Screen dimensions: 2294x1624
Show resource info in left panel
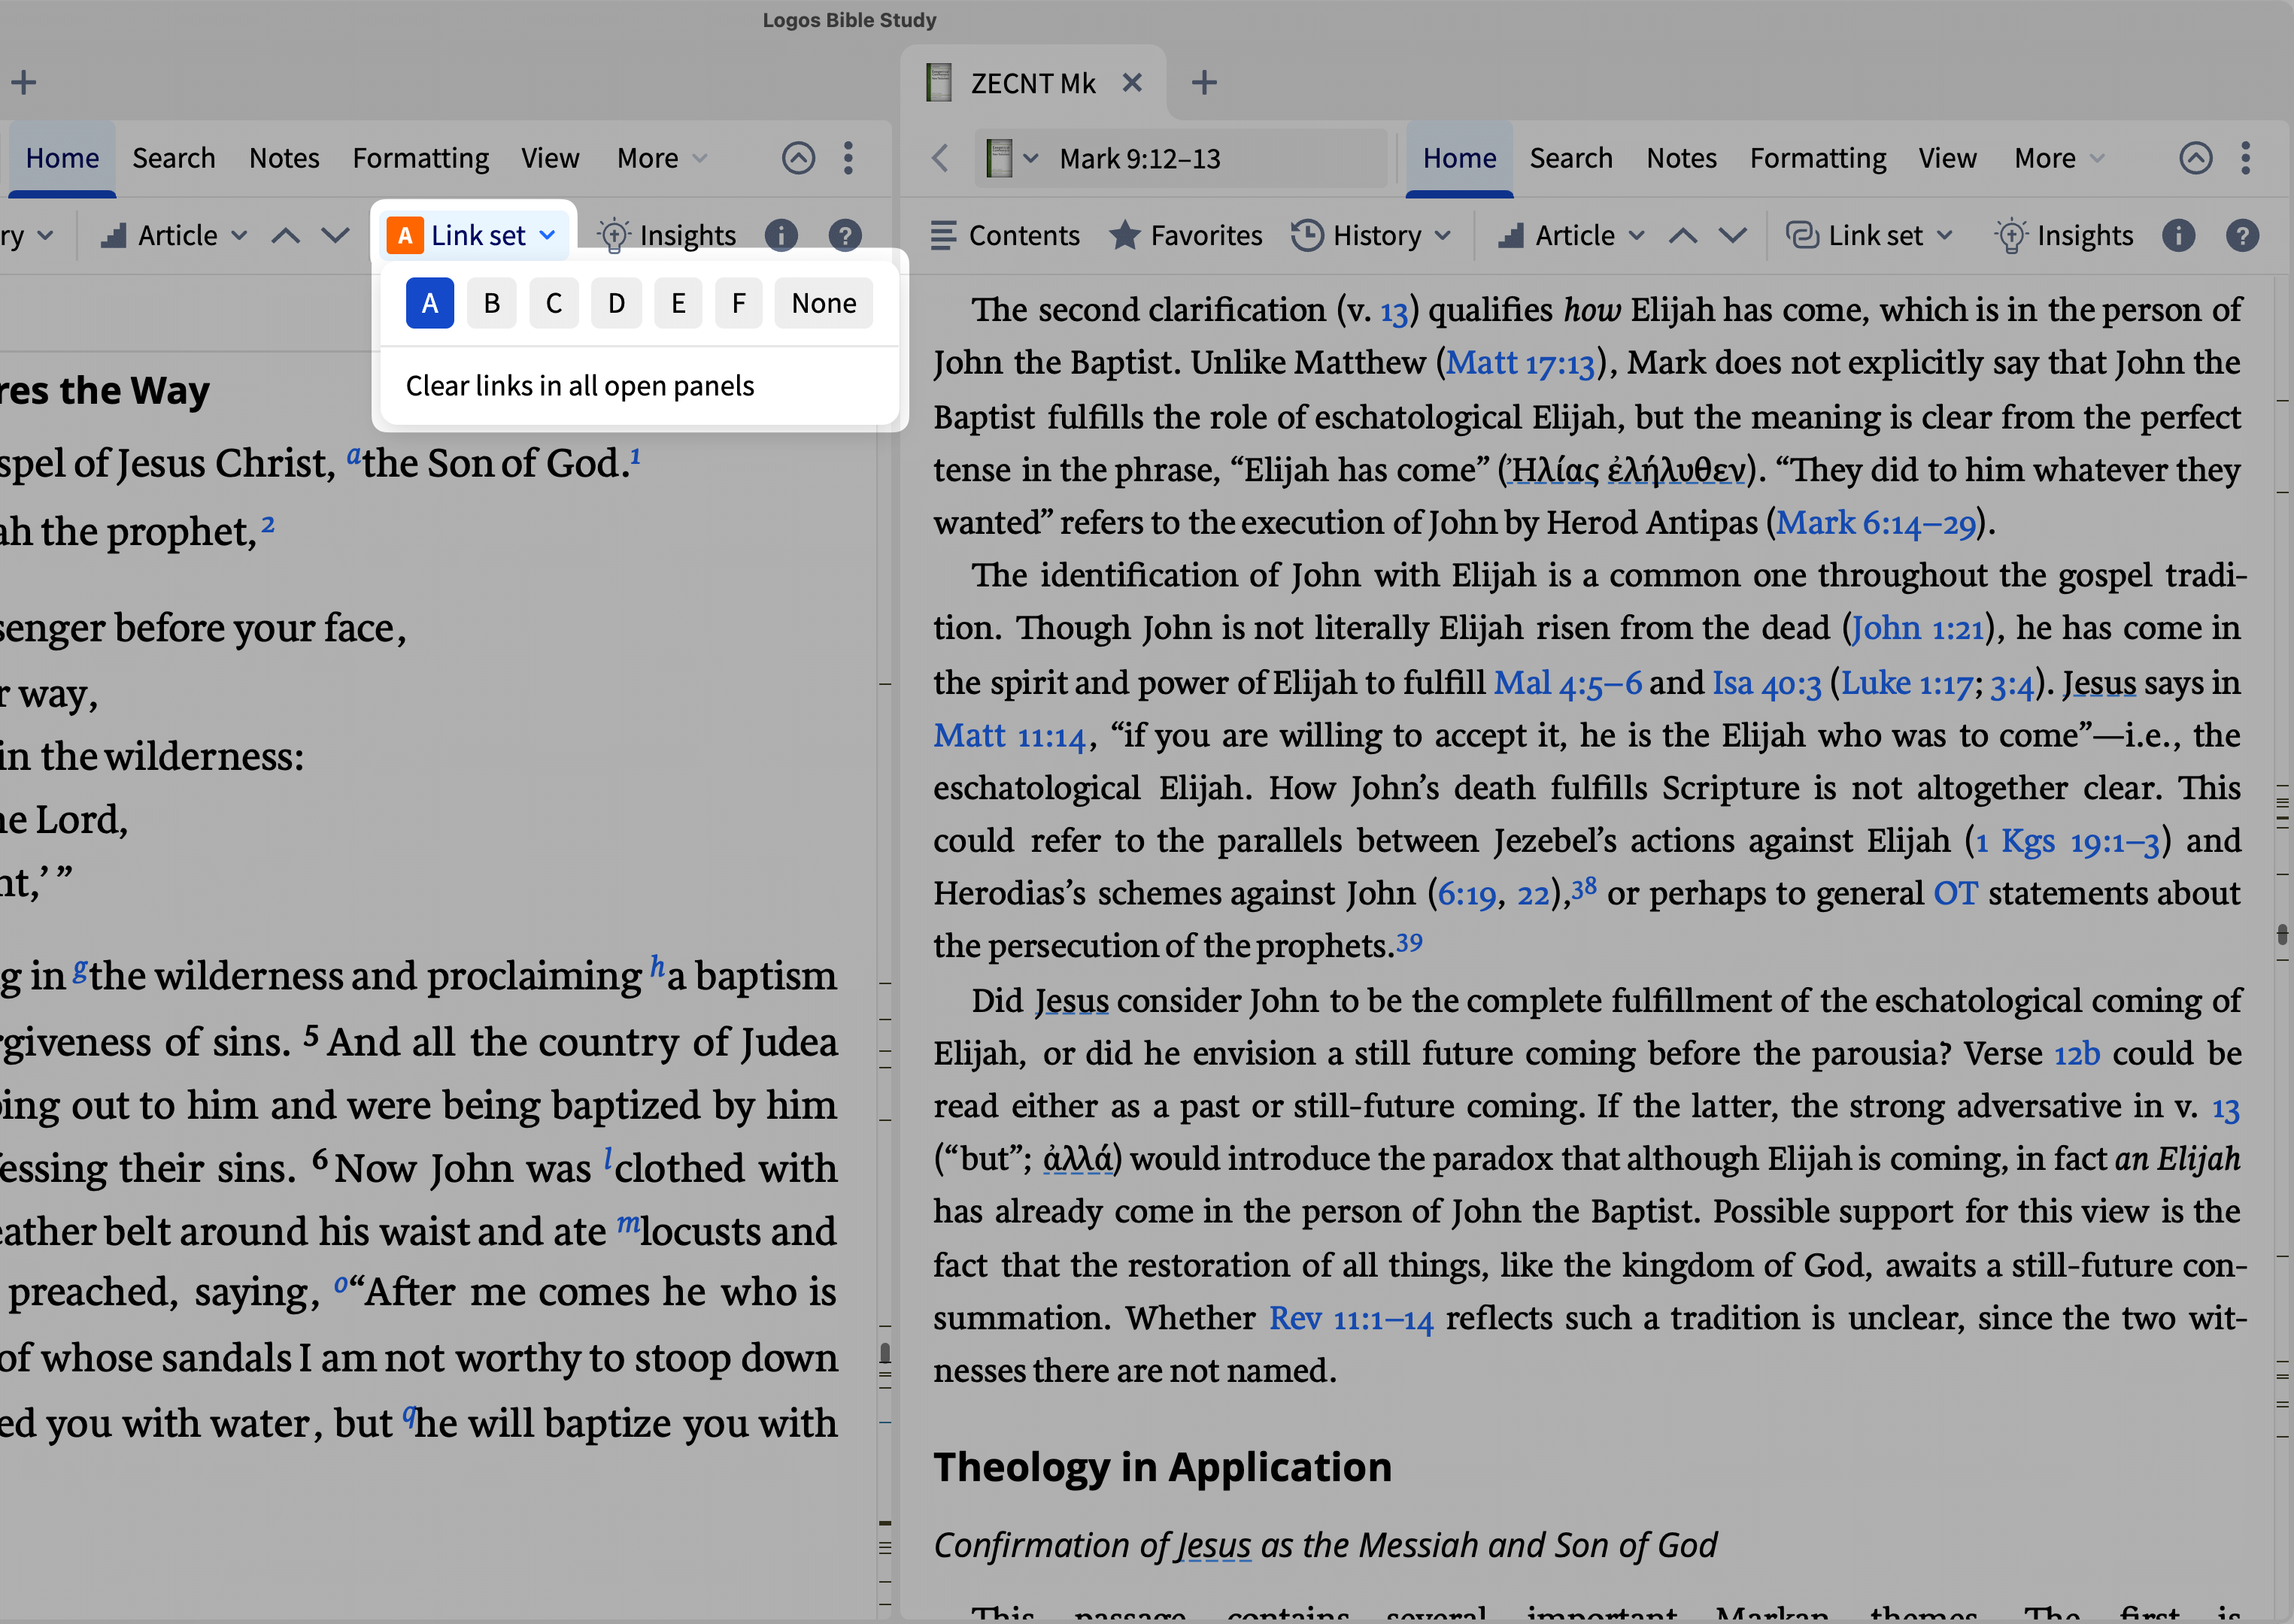[x=781, y=236]
